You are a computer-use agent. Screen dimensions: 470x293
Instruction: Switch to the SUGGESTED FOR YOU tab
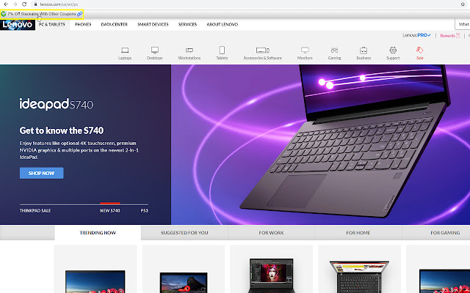(184, 233)
